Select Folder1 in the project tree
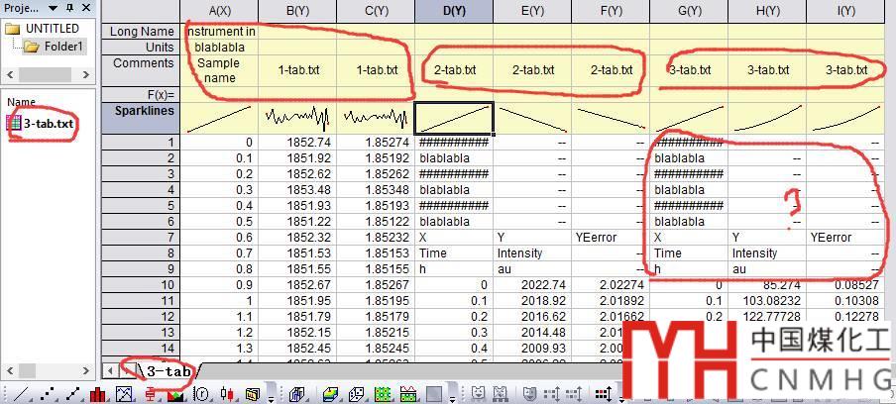This screenshot has height=404, width=896. click(x=61, y=47)
